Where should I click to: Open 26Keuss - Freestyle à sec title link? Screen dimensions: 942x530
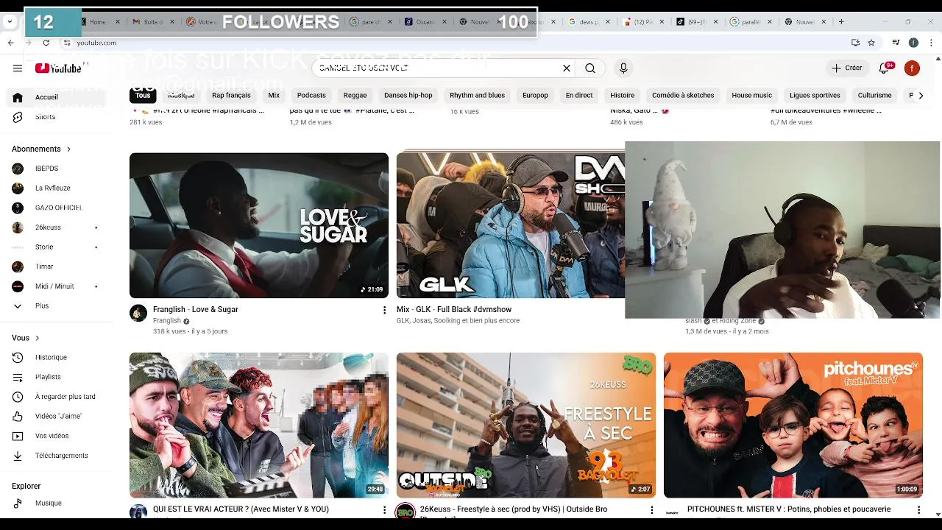514,509
